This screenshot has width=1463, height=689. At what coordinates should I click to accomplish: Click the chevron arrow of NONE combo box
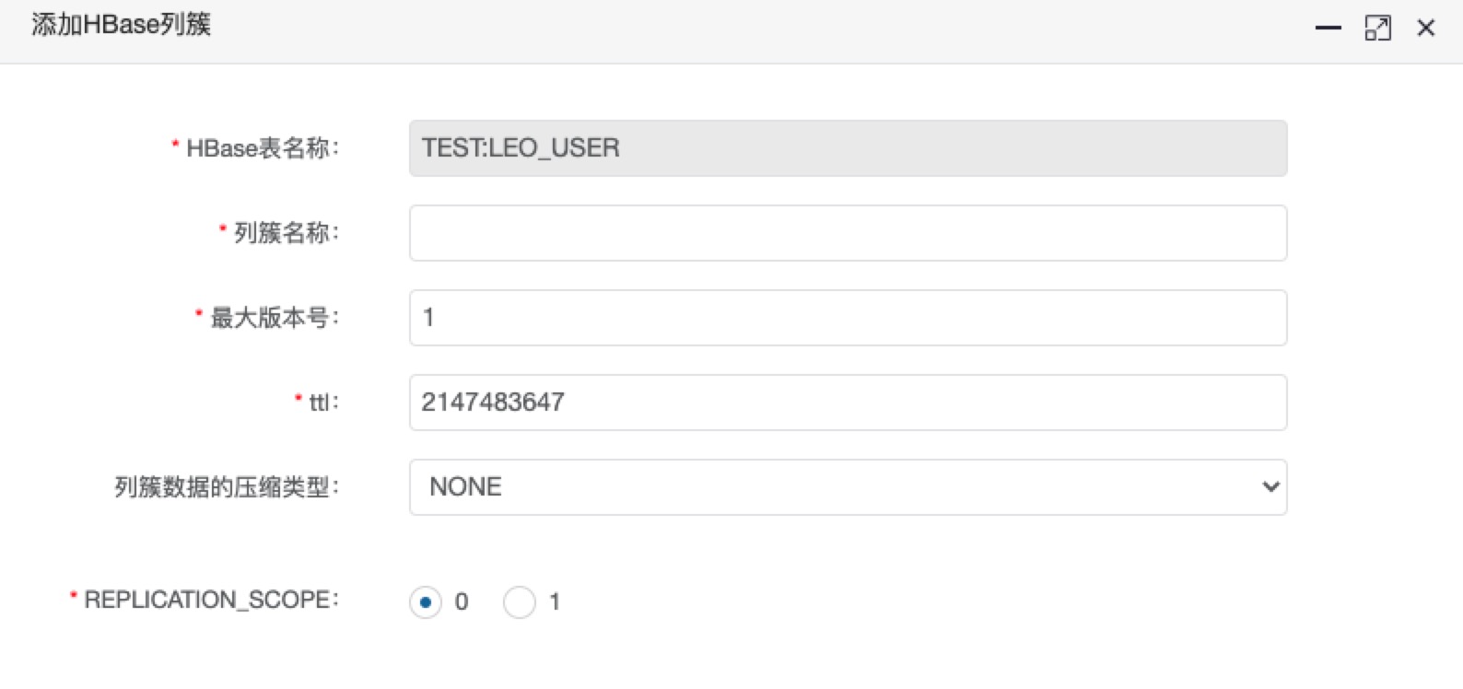[x=1270, y=487]
